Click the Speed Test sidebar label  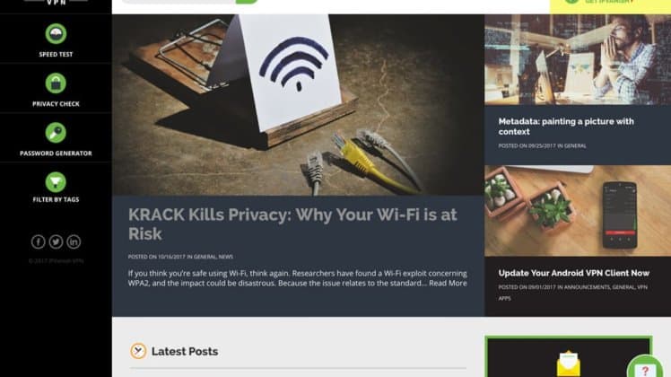[x=56, y=55]
